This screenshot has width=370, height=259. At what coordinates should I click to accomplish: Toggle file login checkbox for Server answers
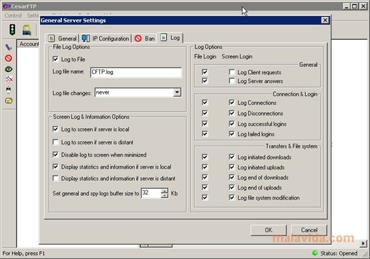tap(205, 81)
